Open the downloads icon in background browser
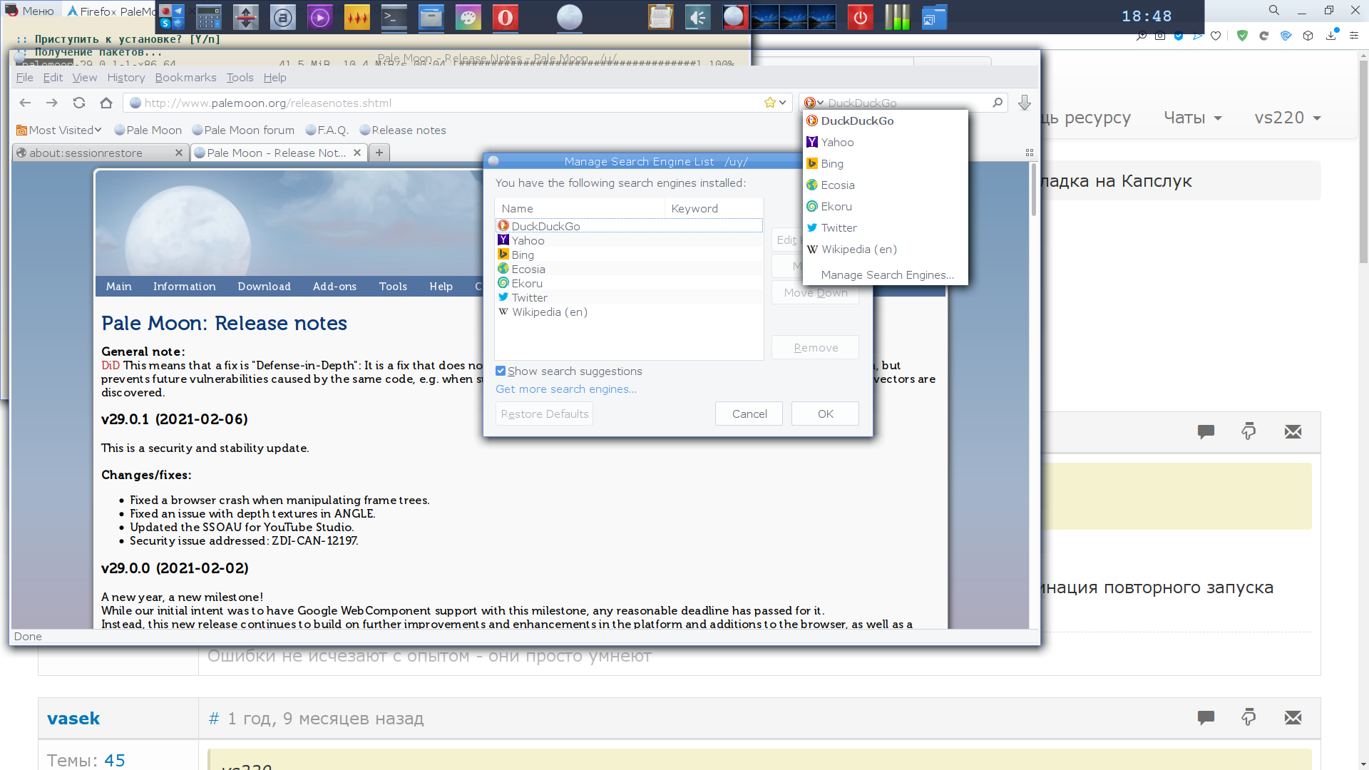 pyautogui.click(x=1330, y=36)
